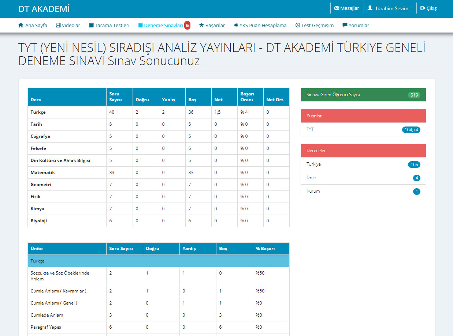
Task: Click the user icon beside İbrahim Sevim
Action: click(370, 8)
